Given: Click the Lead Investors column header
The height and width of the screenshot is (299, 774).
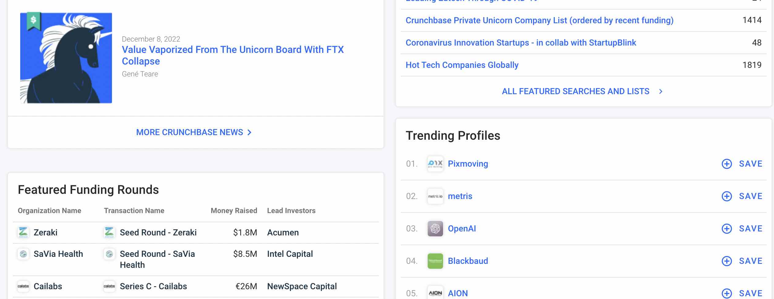Looking at the screenshot, I should click(291, 211).
